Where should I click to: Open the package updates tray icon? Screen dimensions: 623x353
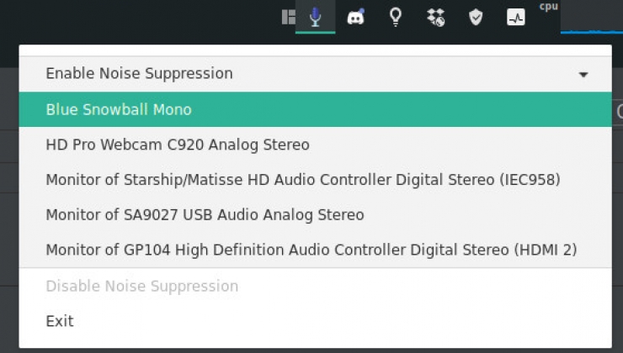click(436, 17)
